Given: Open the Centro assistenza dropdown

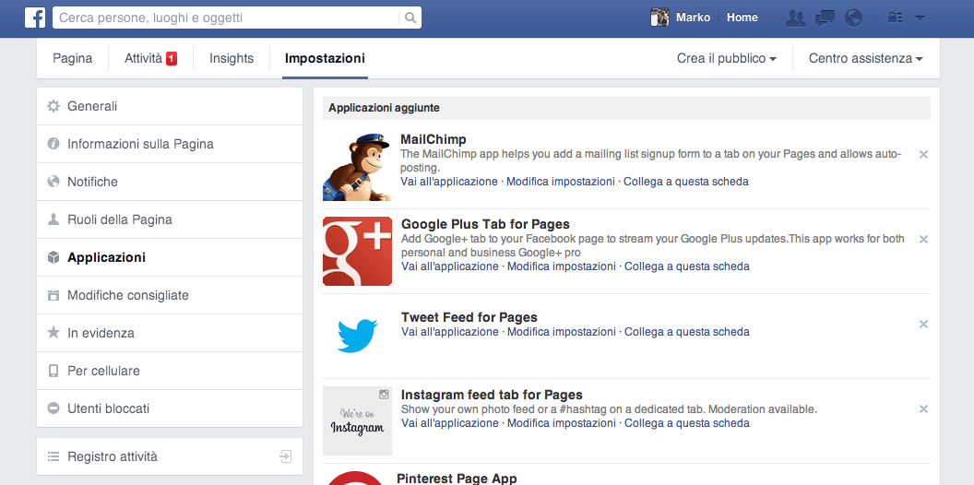Looking at the screenshot, I should pyautogui.click(x=866, y=58).
